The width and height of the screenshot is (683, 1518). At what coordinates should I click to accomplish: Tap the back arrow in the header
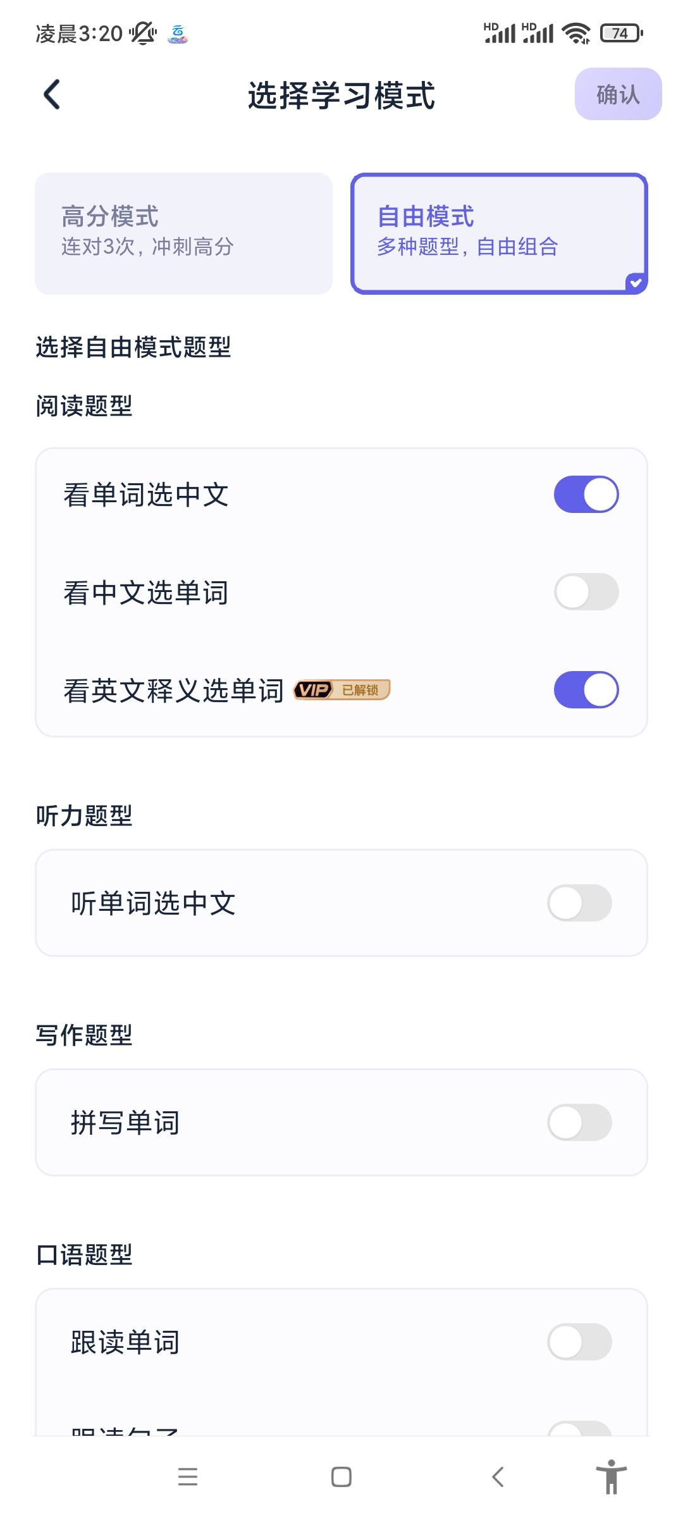click(52, 94)
